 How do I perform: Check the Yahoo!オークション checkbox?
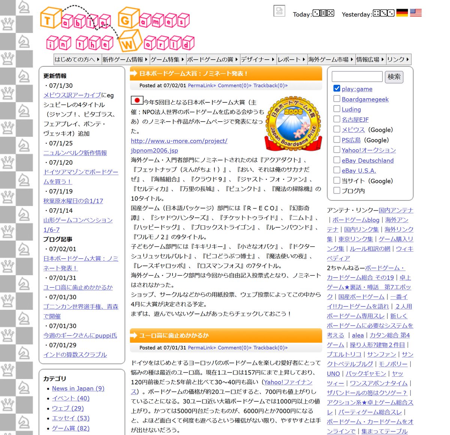tap(337, 150)
